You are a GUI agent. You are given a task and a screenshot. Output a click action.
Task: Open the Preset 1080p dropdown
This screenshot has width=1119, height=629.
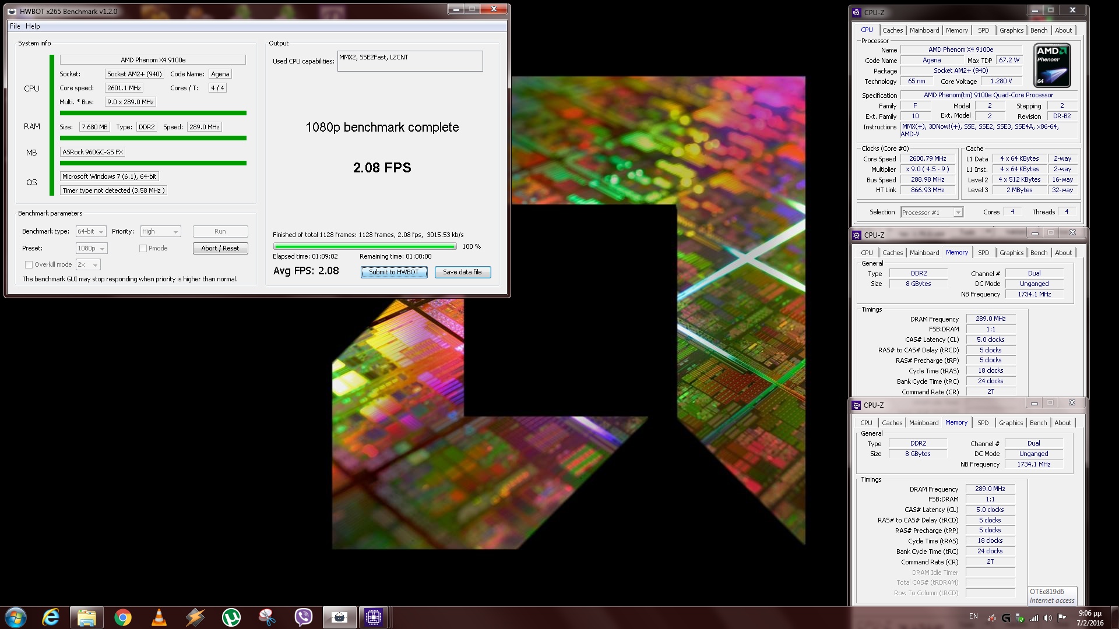92,248
